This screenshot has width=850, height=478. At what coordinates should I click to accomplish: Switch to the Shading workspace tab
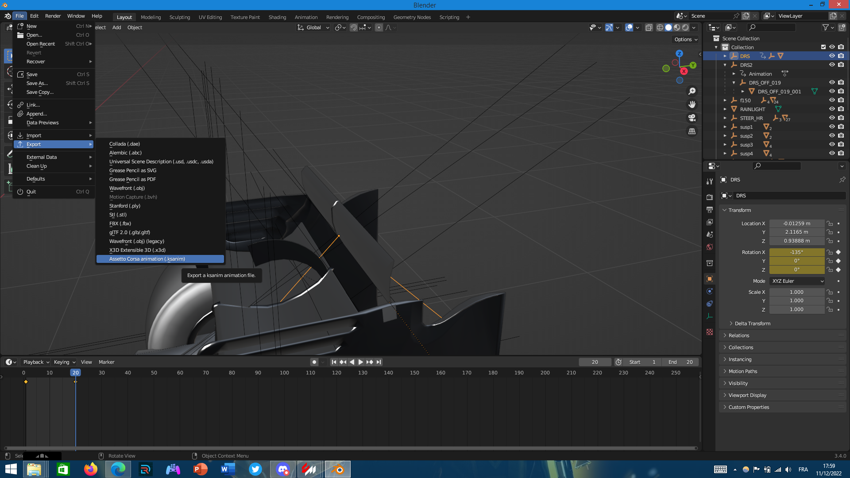(x=277, y=17)
